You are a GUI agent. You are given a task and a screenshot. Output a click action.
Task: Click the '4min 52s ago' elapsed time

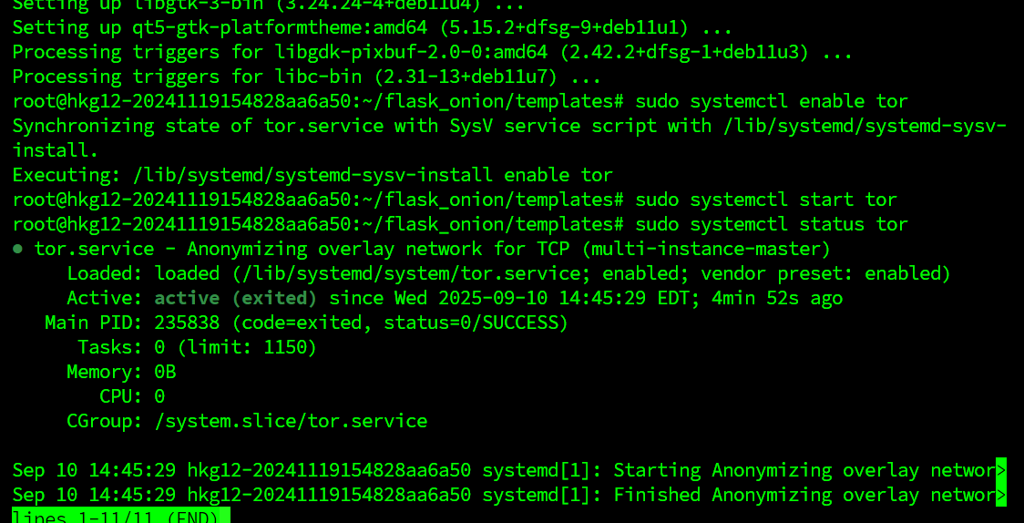(x=777, y=298)
